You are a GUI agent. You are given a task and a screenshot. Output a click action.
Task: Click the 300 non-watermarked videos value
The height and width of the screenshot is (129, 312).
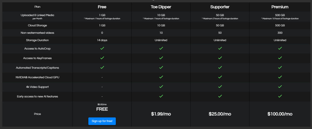(x=280, y=33)
